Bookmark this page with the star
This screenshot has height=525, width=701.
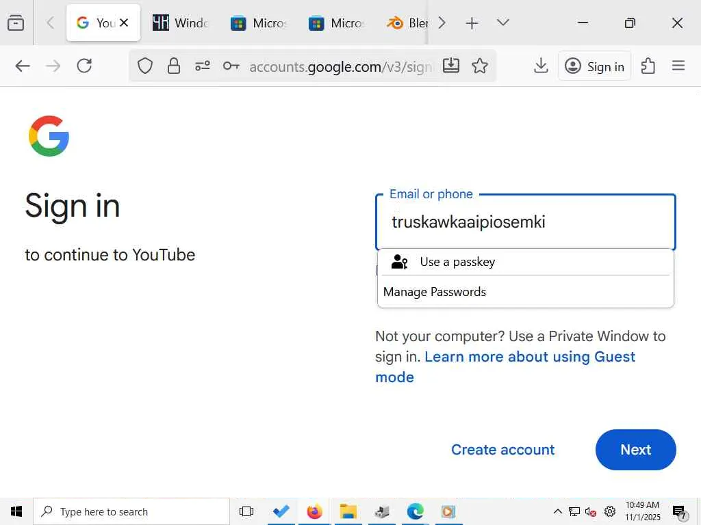tap(480, 66)
